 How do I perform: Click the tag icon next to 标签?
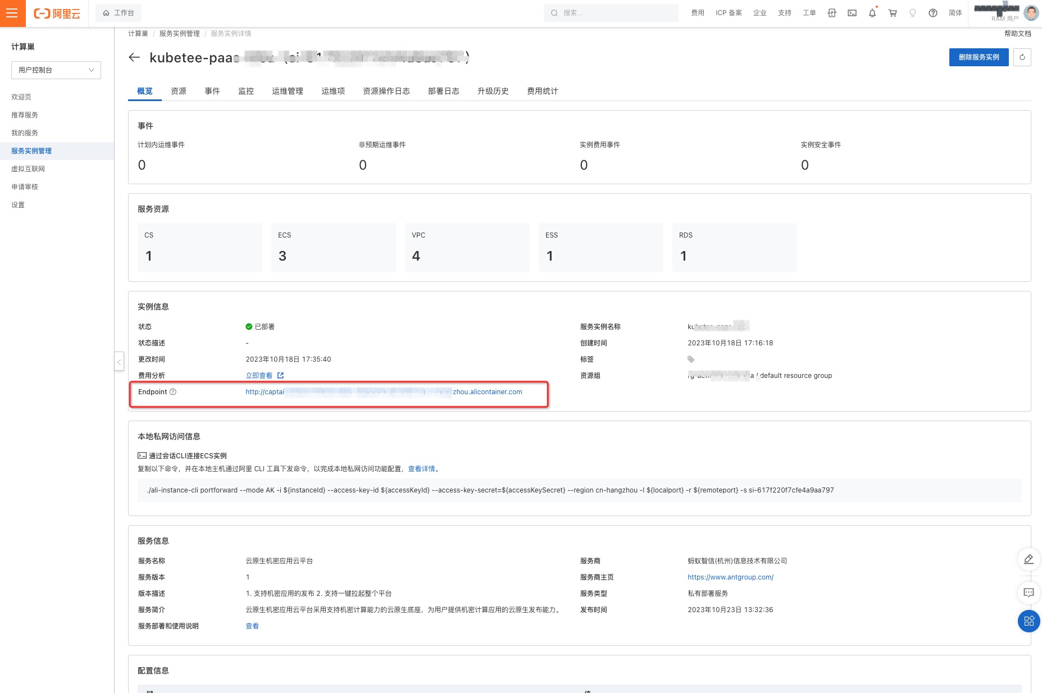click(691, 359)
